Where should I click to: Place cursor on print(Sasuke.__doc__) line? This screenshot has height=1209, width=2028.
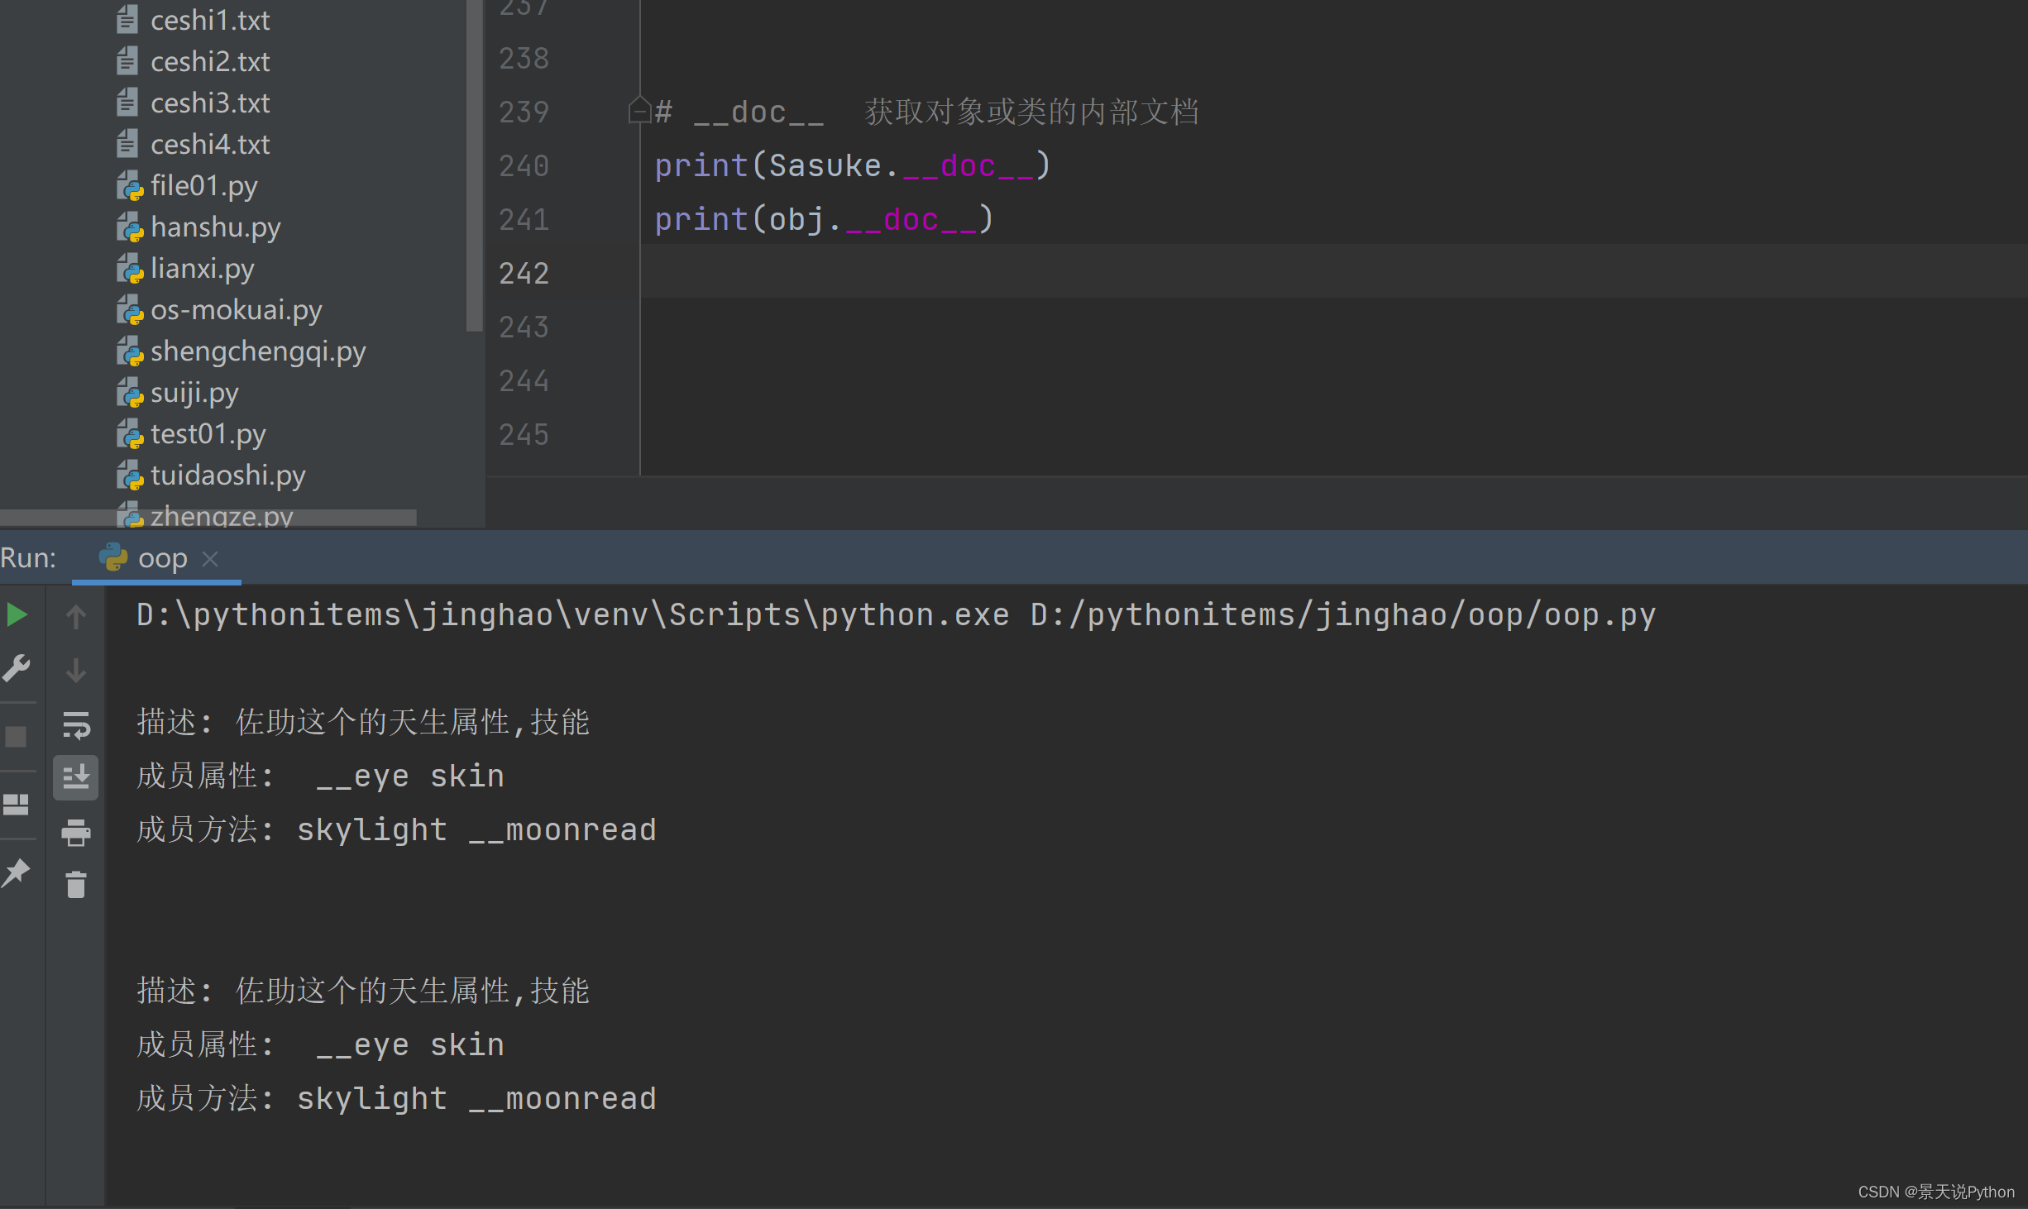[x=853, y=165]
